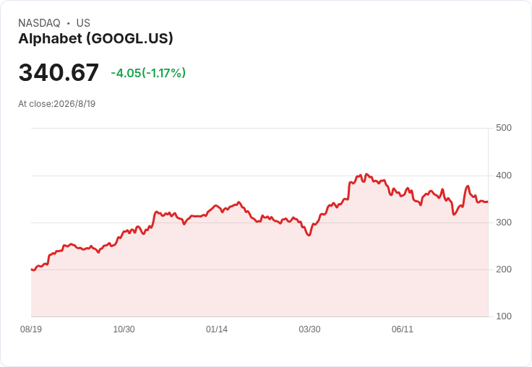
Task: Click the chart dip below 300 near 03/30
Action: [x=309, y=235]
